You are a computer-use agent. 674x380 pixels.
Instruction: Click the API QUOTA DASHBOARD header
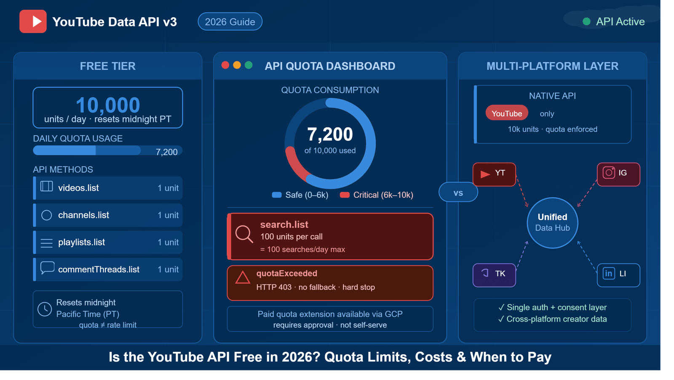click(x=330, y=66)
